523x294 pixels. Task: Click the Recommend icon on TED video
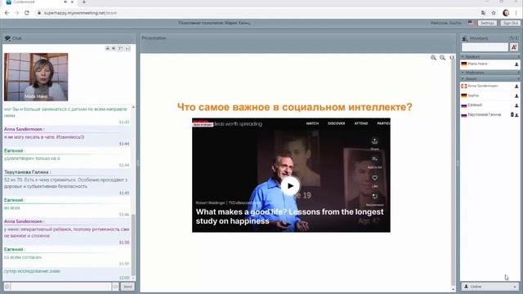[x=374, y=197]
